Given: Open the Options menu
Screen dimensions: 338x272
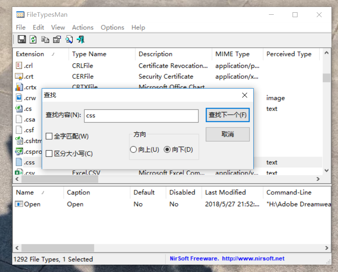Looking at the screenshot, I should (112, 27).
